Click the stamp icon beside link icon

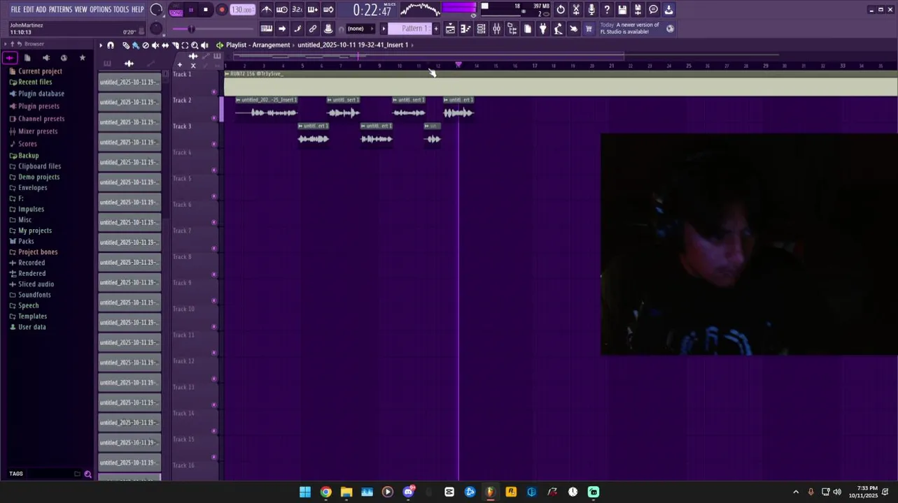[x=328, y=29]
